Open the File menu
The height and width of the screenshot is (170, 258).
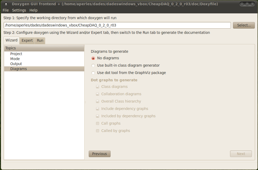click(6, 10)
